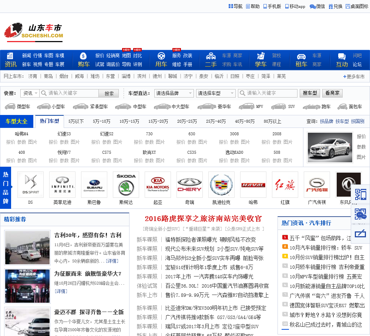Open the 资讯 news section icon
The width and height of the screenshot is (370, 336).
(10, 56)
